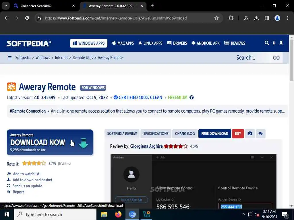294x220 pixels.
Task: Click Aweray Remote in the breadcrumb
Action: click(x=110, y=58)
